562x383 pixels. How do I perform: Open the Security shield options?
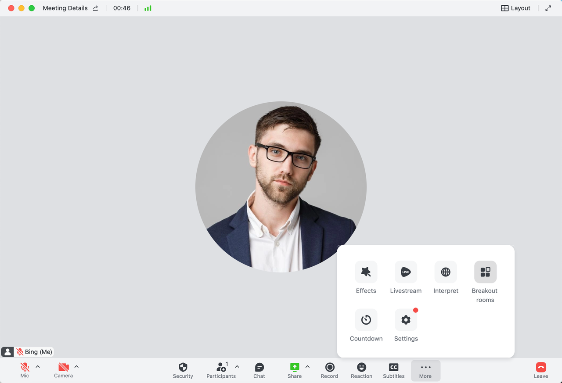[x=183, y=370]
